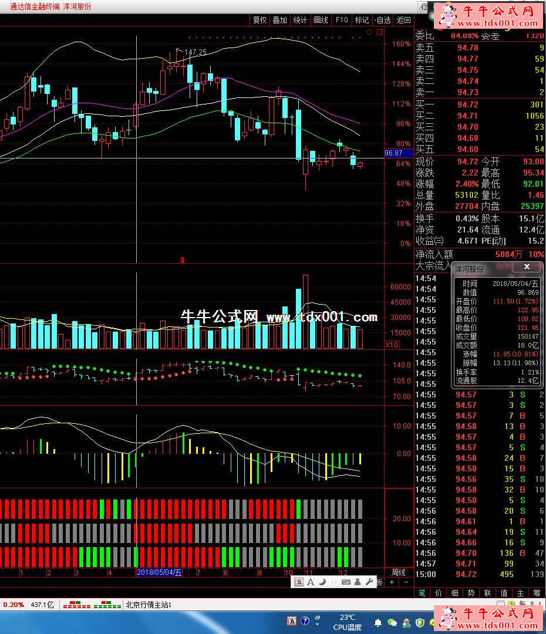The image size is (546, 634).
Task: Toggle the IME moon half-width icon
Action: tap(322, 582)
